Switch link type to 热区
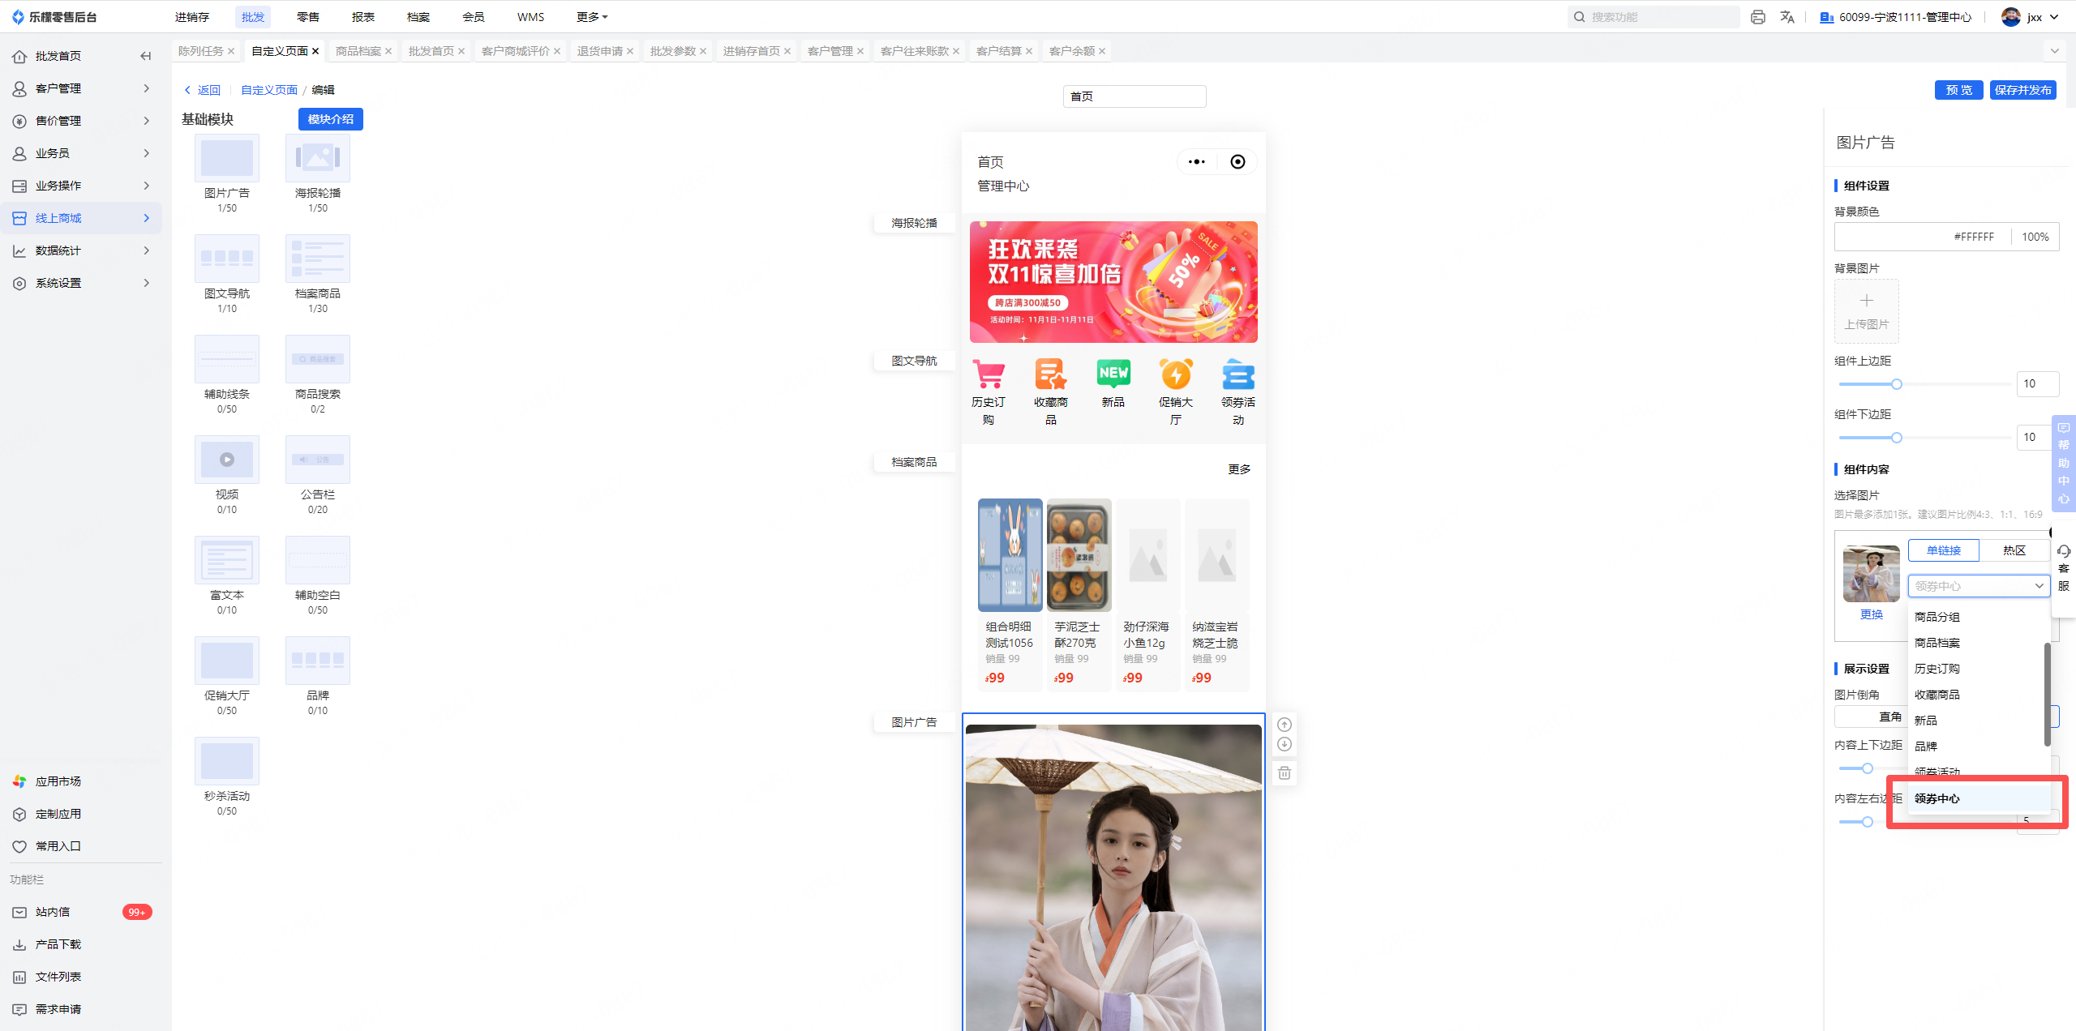2076x1031 pixels. coord(2014,550)
